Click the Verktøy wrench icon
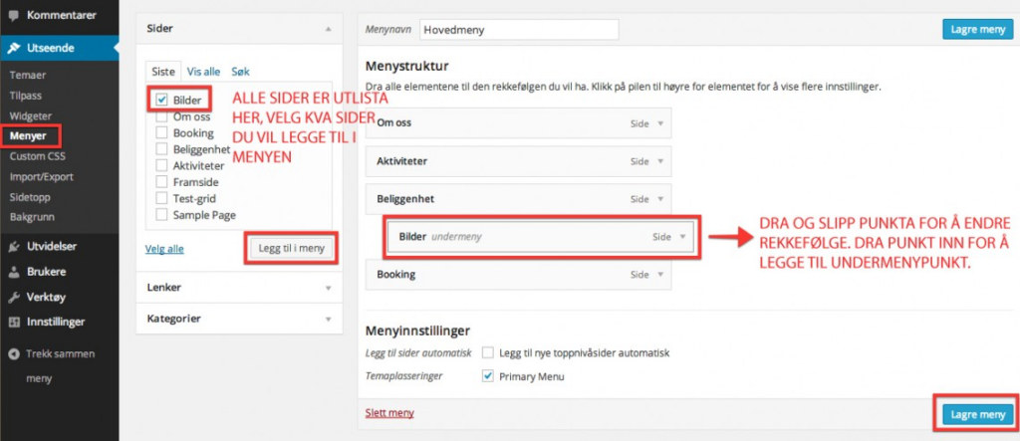Screen dimensions: 1020x441 (13, 297)
